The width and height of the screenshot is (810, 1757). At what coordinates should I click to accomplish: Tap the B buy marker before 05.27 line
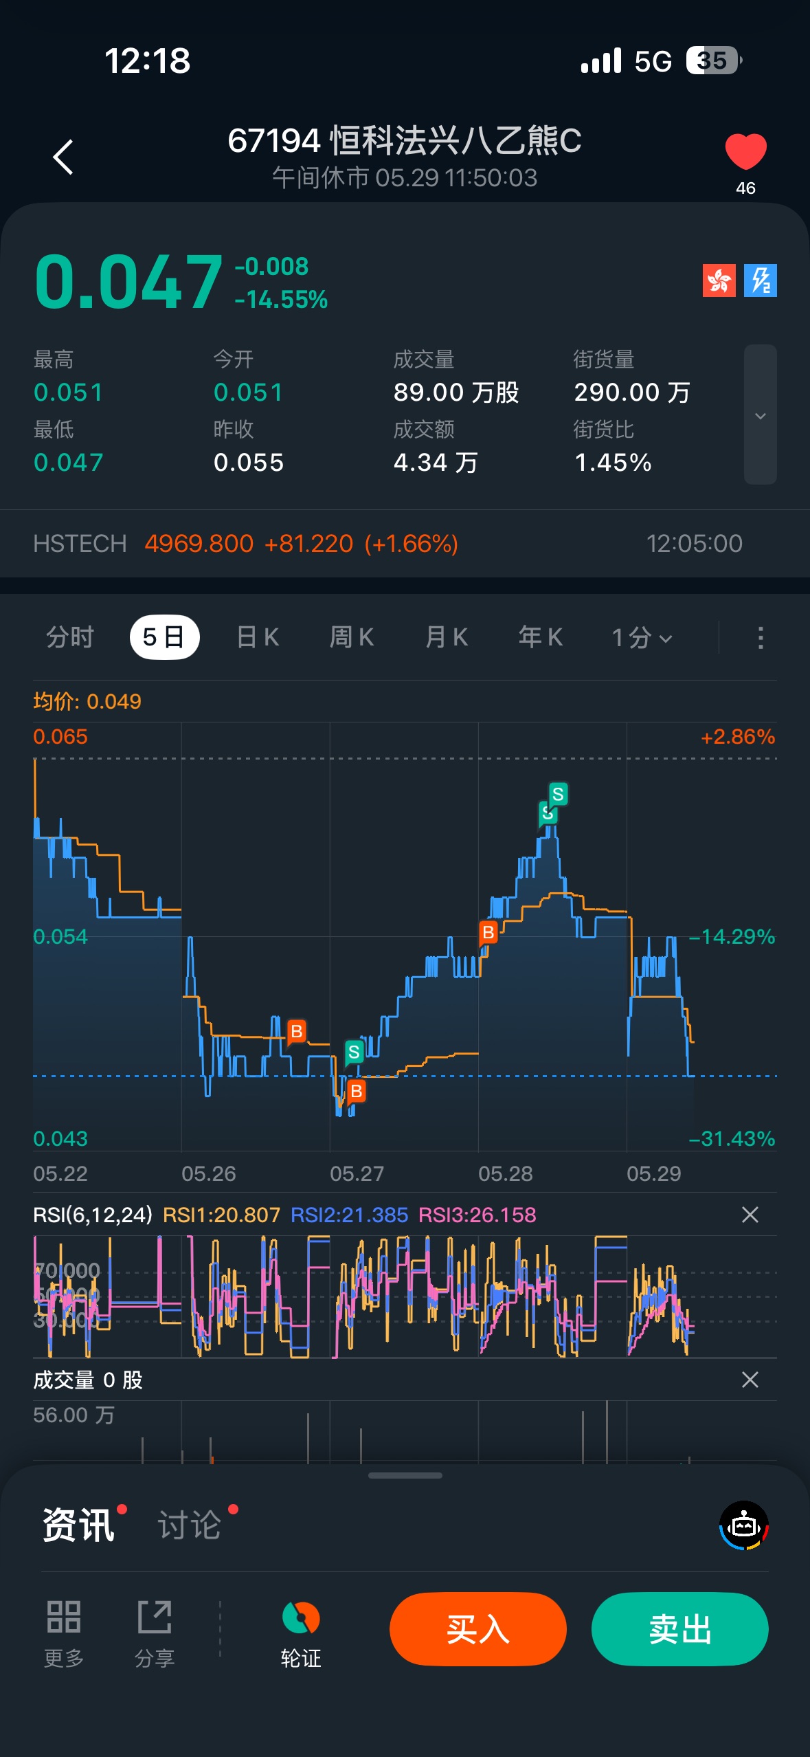(296, 1031)
